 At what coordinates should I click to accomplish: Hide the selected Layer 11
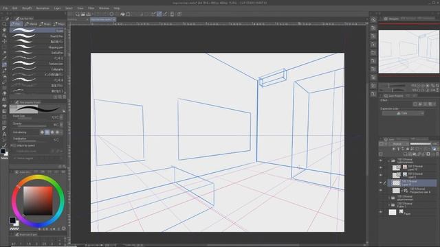click(x=381, y=183)
